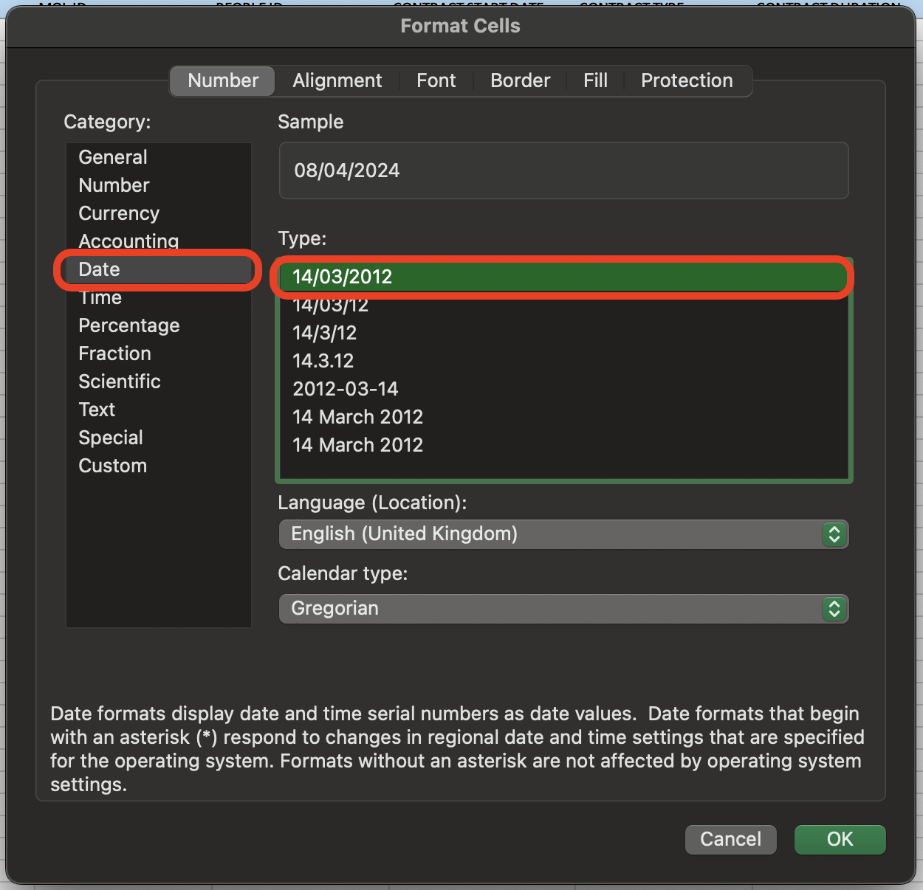Open the Font tab
923x890 pixels.
pos(436,80)
